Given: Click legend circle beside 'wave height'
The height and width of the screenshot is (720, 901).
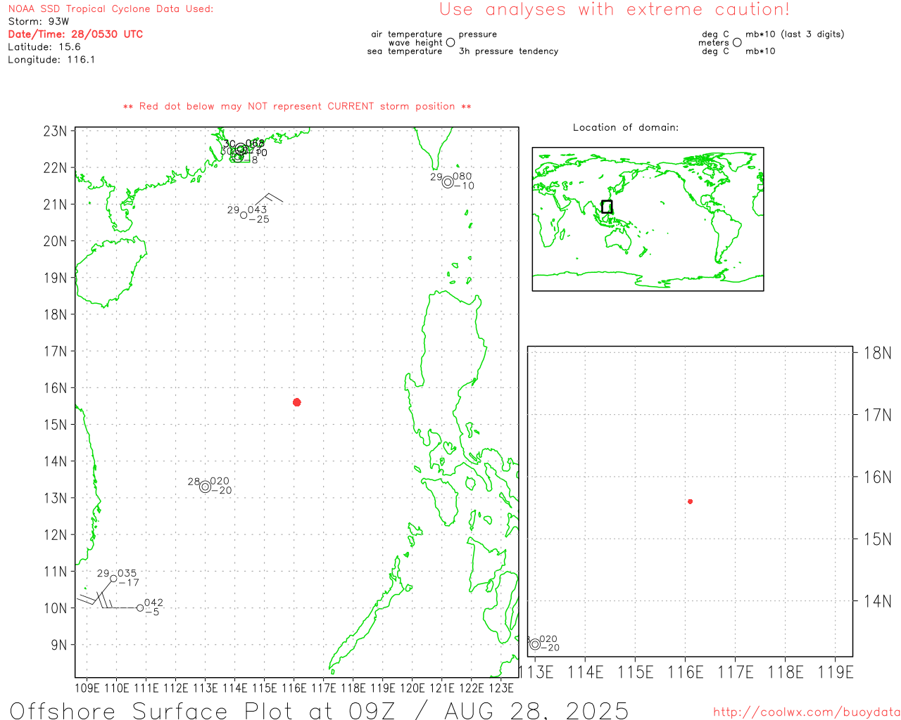Looking at the screenshot, I should [450, 42].
